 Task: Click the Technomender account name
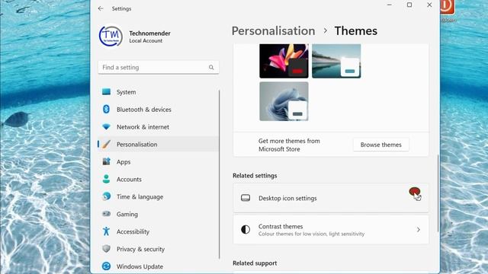click(149, 33)
